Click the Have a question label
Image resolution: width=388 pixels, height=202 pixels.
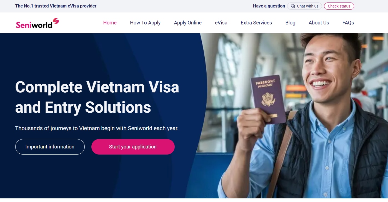click(269, 6)
